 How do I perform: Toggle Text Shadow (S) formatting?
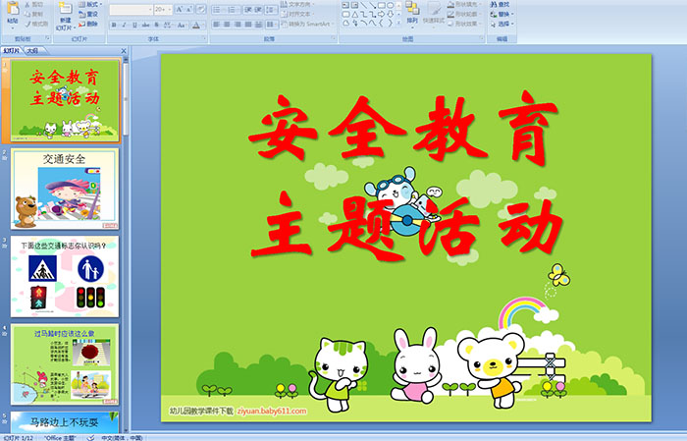click(x=156, y=25)
